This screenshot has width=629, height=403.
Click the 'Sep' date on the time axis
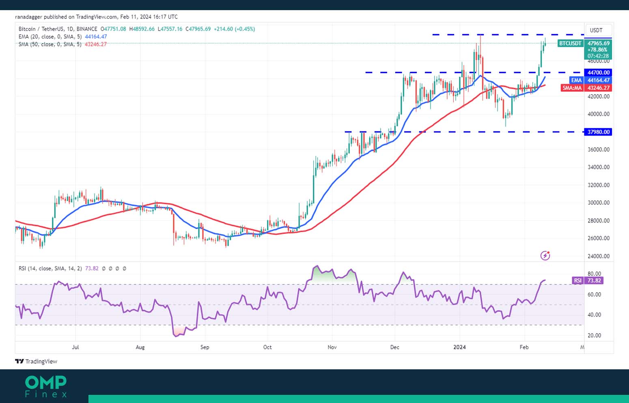point(205,347)
